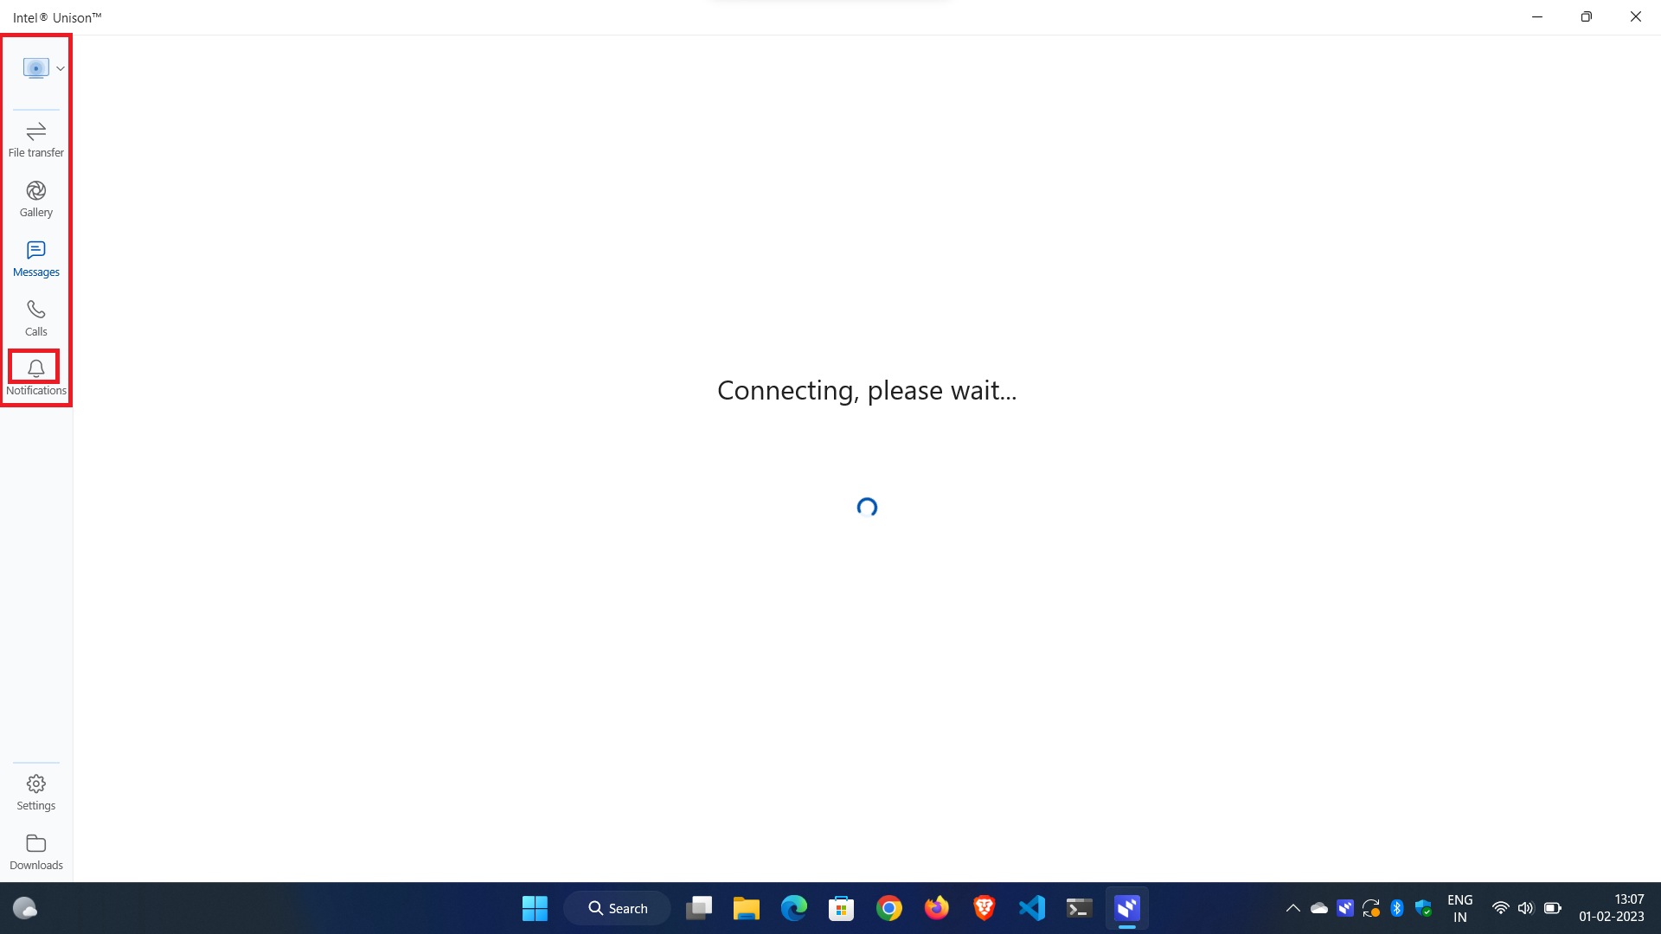The height and width of the screenshot is (934, 1661).
Task: Click the device profile icon
Action: coord(35,68)
